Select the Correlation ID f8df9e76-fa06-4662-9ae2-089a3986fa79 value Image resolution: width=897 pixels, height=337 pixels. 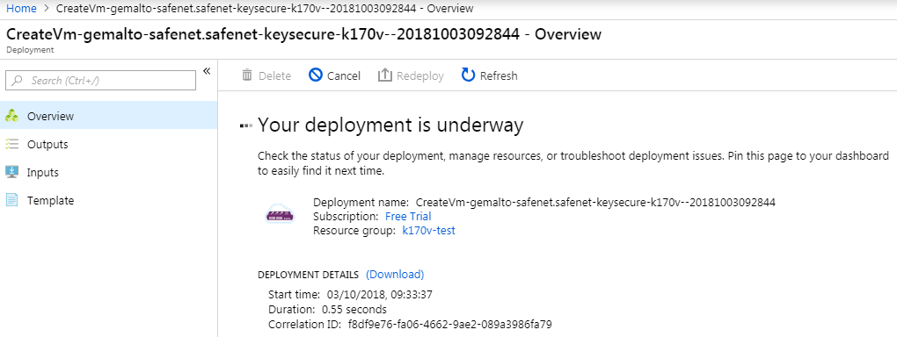(x=449, y=325)
